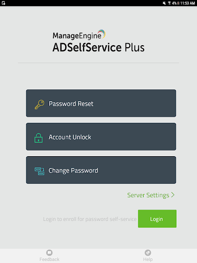This screenshot has width=197, height=263.
Task: Choose the Account Unlock option
Action: pos(101,137)
